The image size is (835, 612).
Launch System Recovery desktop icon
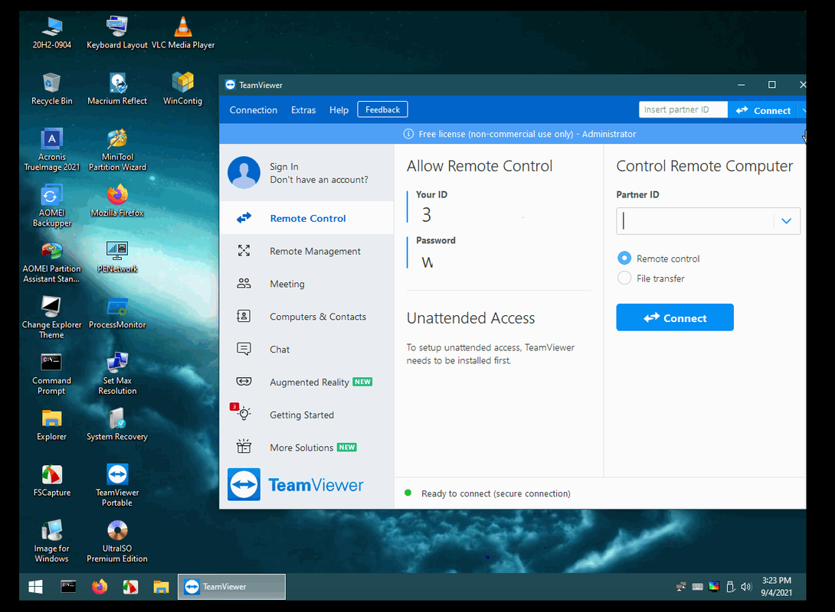[x=117, y=425]
